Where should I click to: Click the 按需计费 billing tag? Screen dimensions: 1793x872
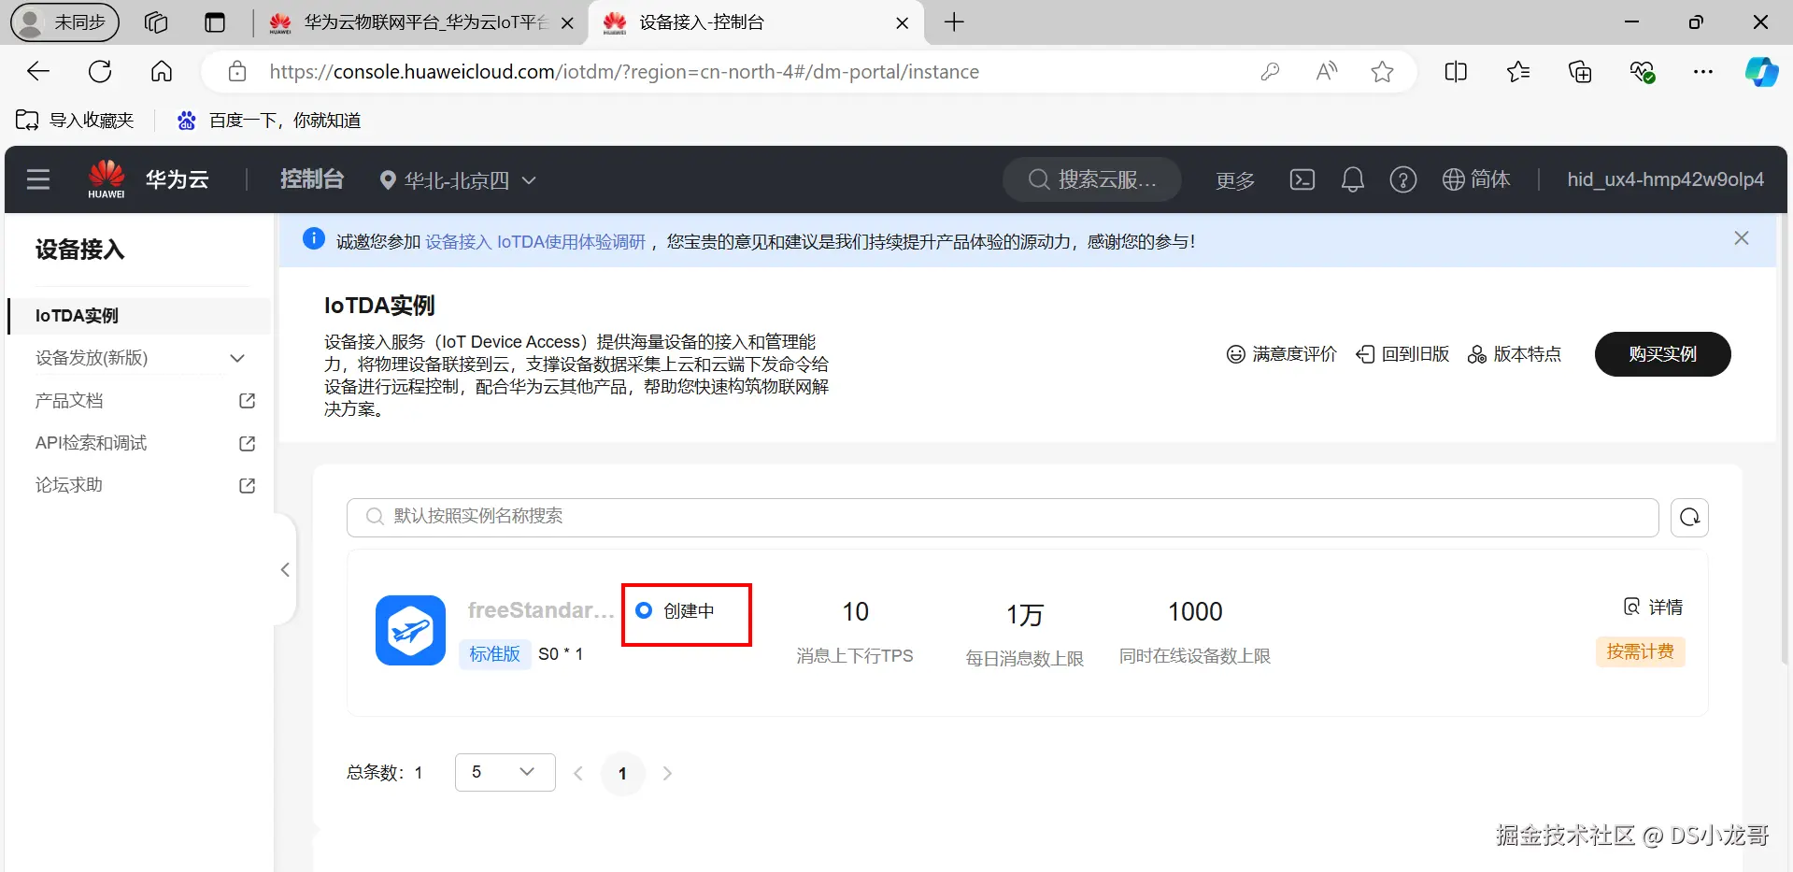tap(1640, 651)
